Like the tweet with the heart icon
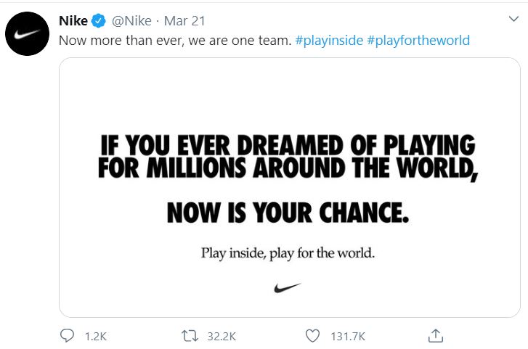 point(312,336)
